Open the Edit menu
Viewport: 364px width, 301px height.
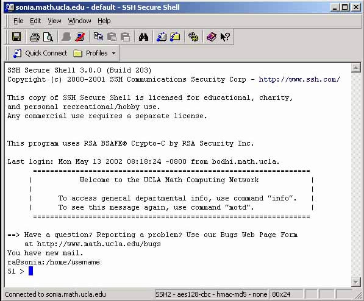click(x=35, y=21)
